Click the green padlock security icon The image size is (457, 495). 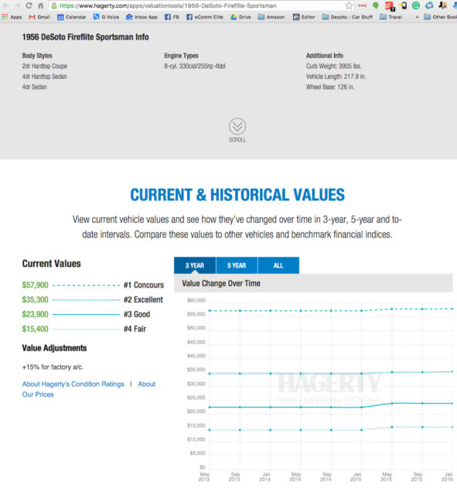[54, 5]
